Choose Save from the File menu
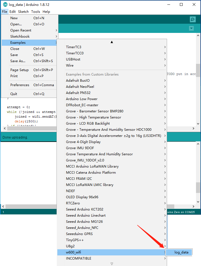The height and width of the screenshot is (266, 201). pos(29,55)
